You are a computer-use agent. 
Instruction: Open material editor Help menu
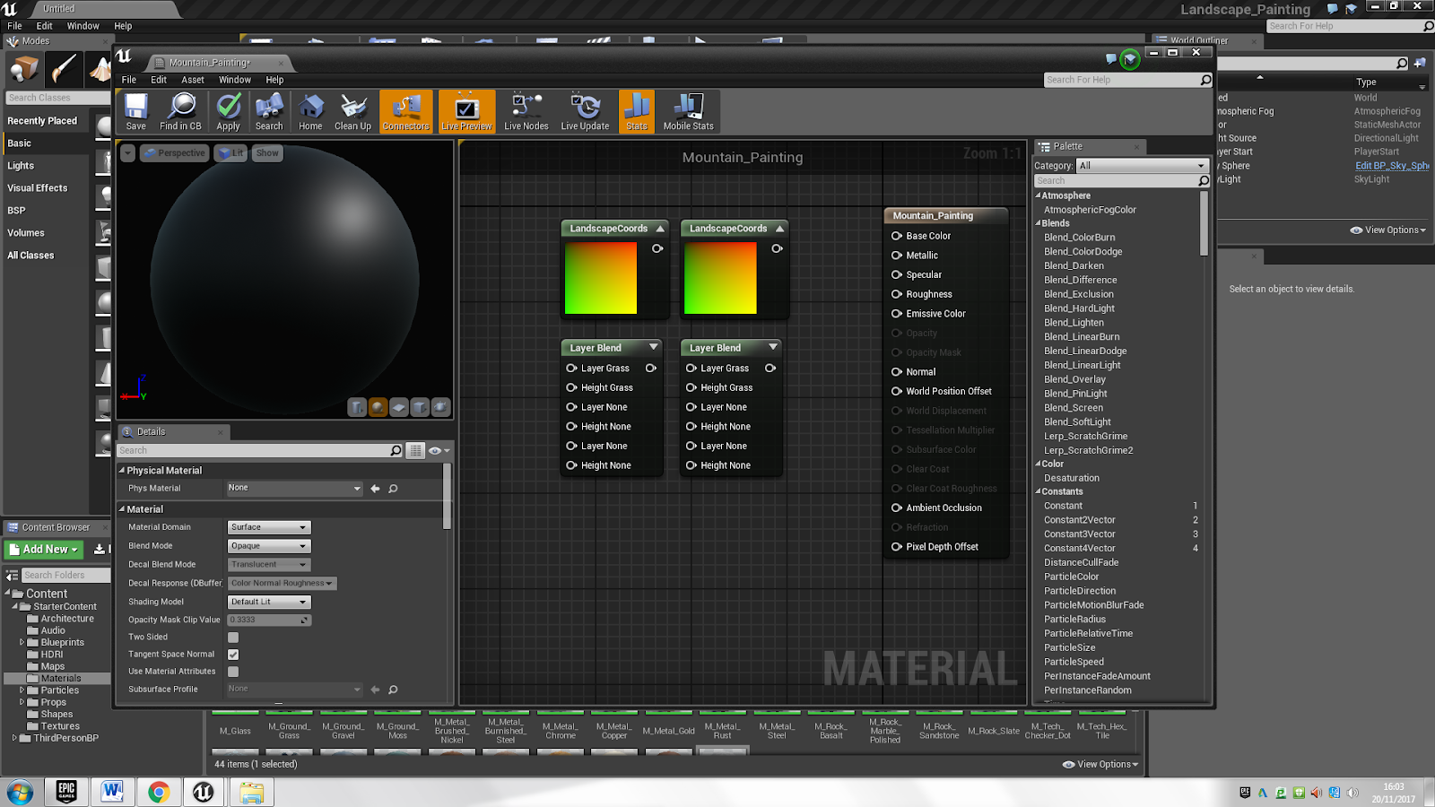click(274, 80)
